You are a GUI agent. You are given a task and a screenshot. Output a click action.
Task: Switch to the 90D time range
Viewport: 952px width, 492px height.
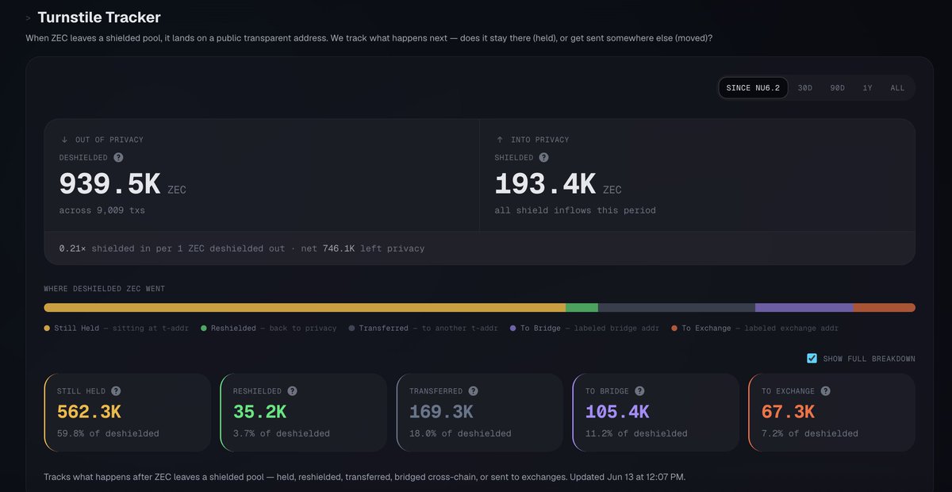(837, 88)
